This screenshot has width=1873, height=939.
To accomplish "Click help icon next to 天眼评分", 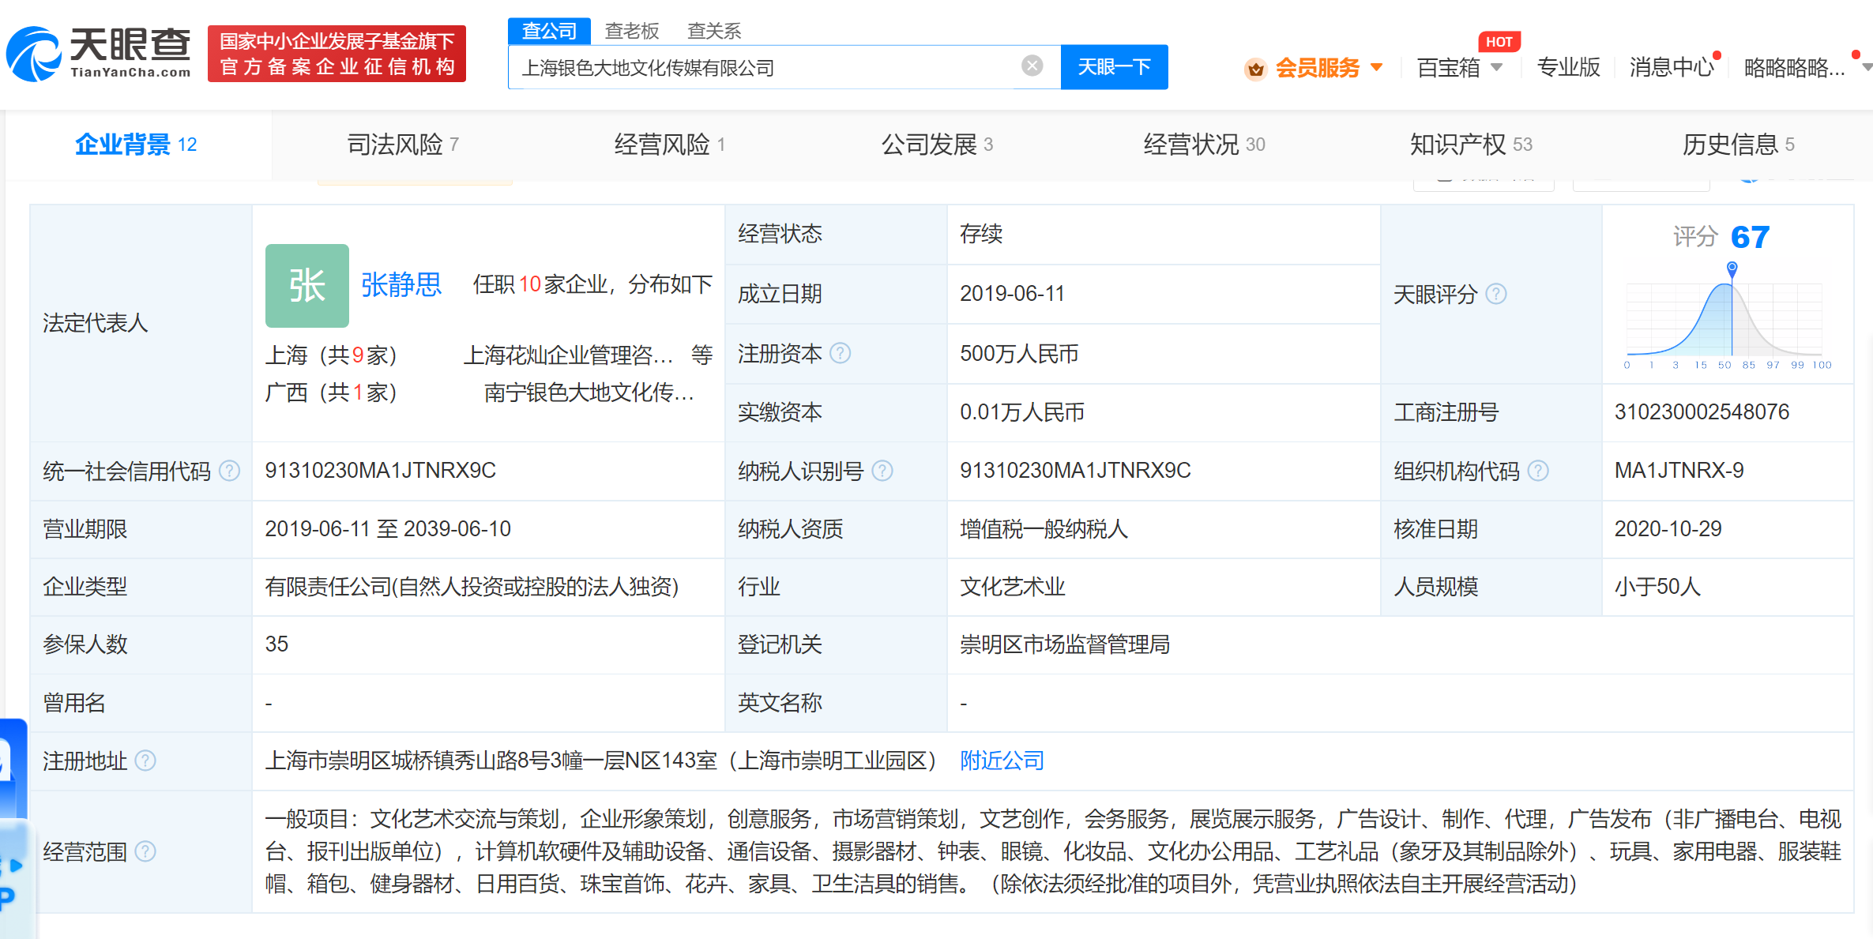I will 1495,294.
